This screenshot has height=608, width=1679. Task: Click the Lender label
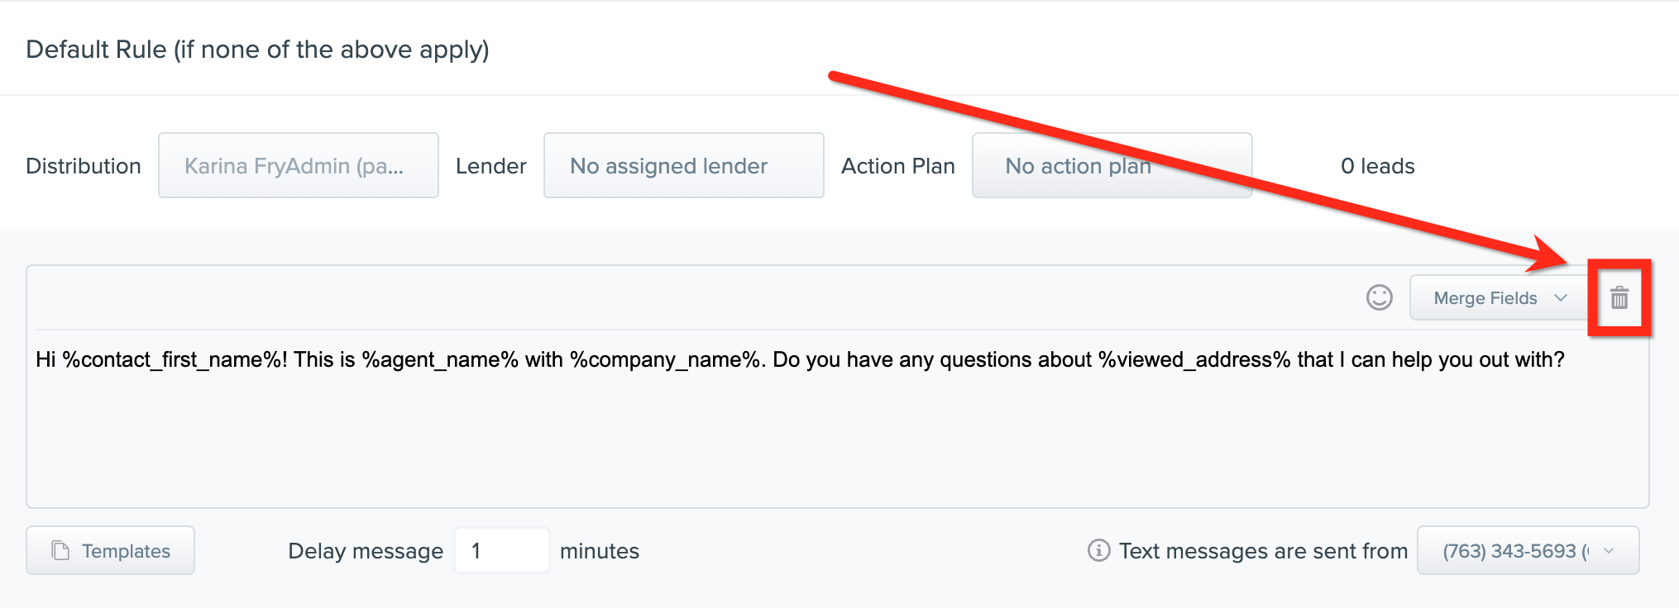tap(491, 166)
